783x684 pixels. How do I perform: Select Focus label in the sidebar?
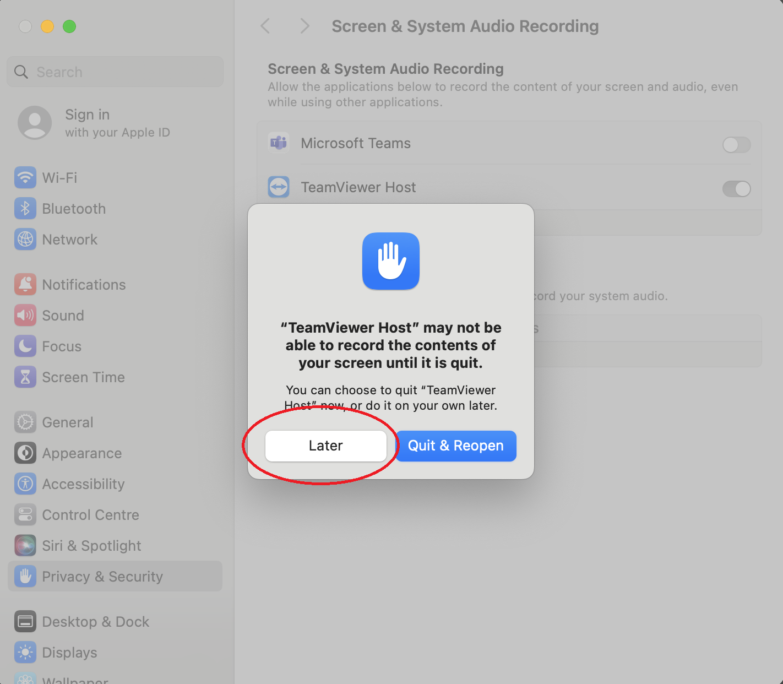click(62, 346)
